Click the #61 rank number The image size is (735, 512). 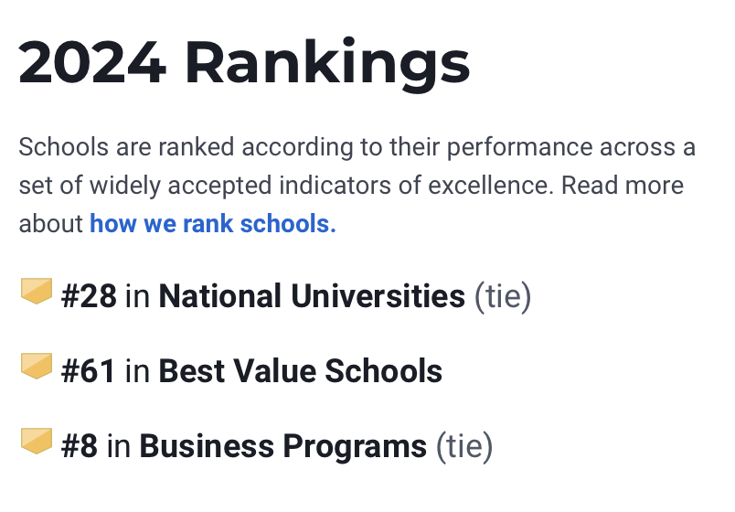click(x=88, y=371)
